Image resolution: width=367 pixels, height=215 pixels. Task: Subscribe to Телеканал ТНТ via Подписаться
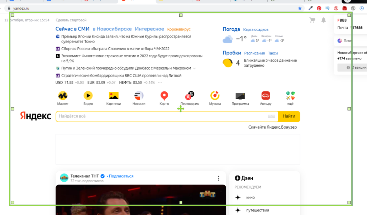coord(121,176)
